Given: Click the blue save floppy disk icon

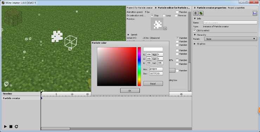Looking at the screenshot, I should [x=255, y=13].
